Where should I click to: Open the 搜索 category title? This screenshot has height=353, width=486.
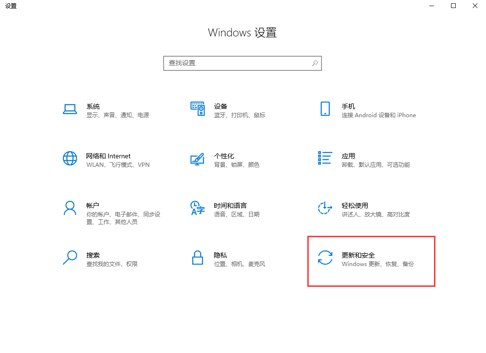click(x=93, y=255)
